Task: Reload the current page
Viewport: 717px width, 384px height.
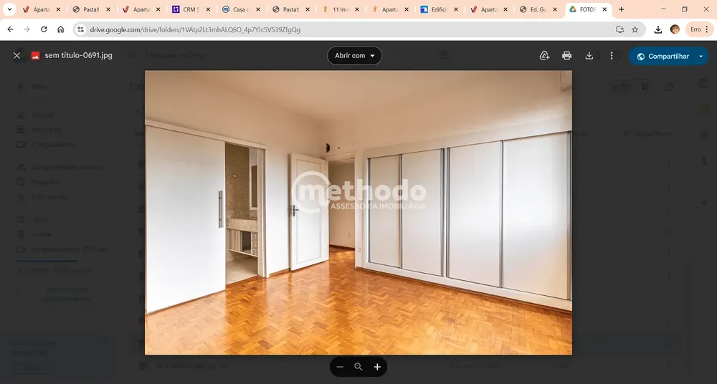Action: pyautogui.click(x=44, y=29)
